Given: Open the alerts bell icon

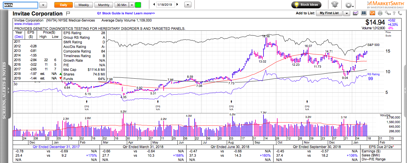Looking at the screenshot, I should tap(334, 5).
